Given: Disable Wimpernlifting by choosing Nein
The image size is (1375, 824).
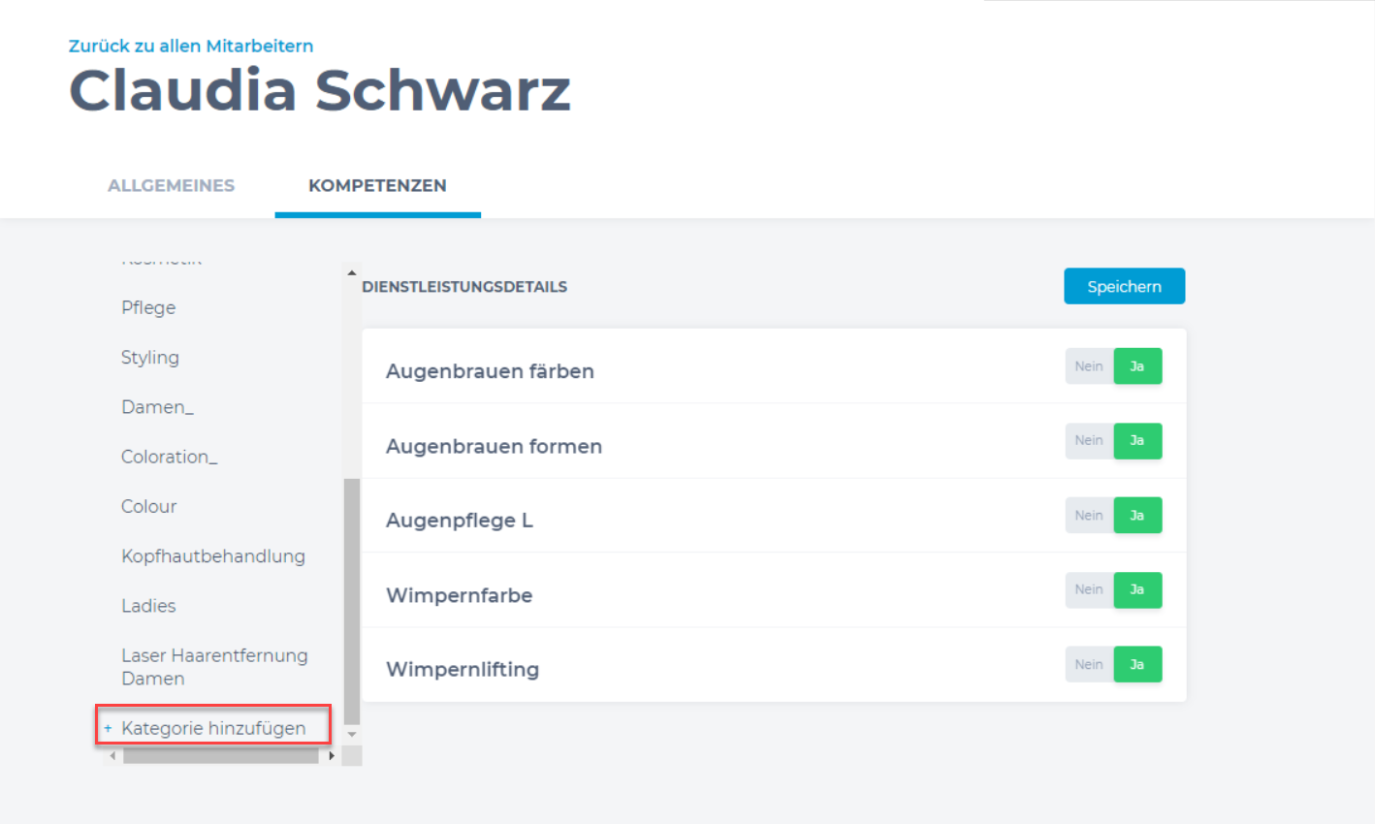Looking at the screenshot, I should [x=1089, y=665].
